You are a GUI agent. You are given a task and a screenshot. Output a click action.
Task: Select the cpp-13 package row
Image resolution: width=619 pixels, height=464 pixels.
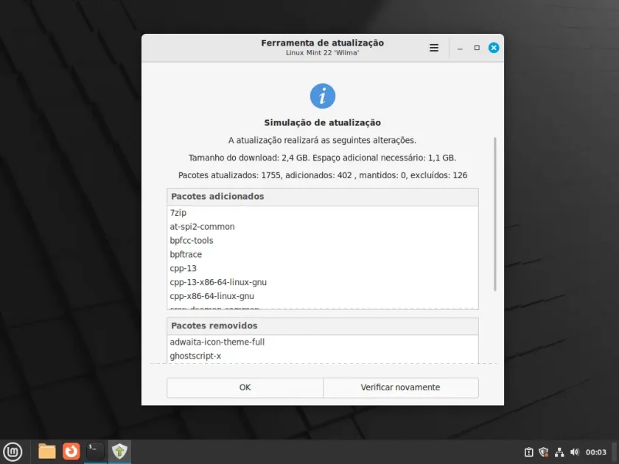click(323, 268)
